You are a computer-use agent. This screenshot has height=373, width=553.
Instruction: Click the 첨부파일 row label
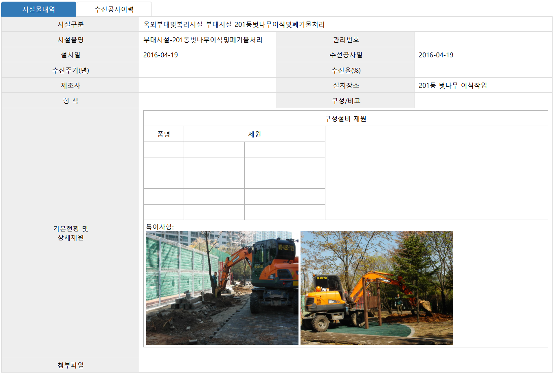[x=70, y=365]
